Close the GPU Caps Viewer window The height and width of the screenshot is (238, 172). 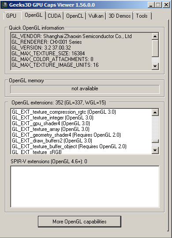click(x=166, y=5)
